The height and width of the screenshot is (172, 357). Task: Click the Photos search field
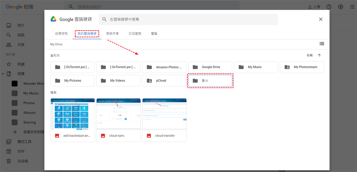pyautogui.click(x=152, y=7)
